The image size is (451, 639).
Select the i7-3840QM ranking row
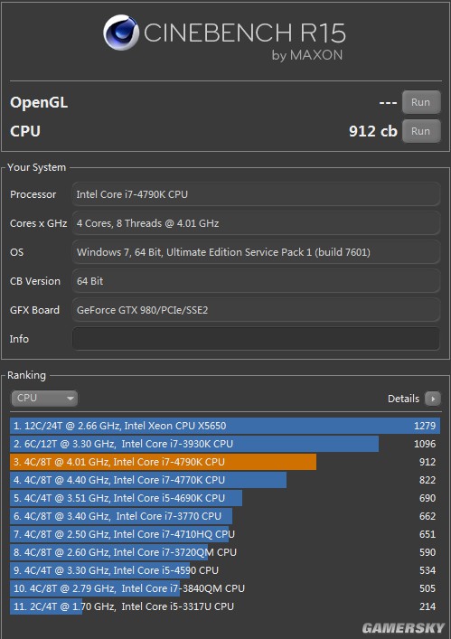[225, 588]
